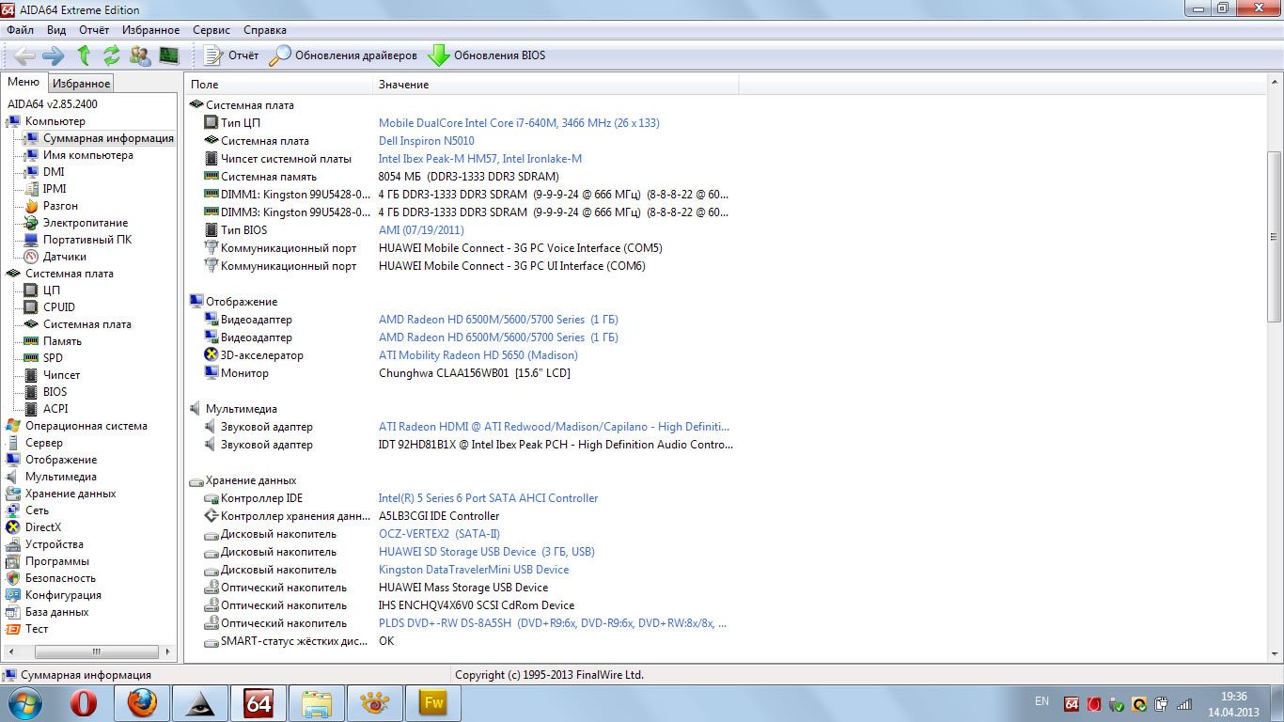
Task: Switch to the Избранное tab in sidebar
Action: coord(81,84)
